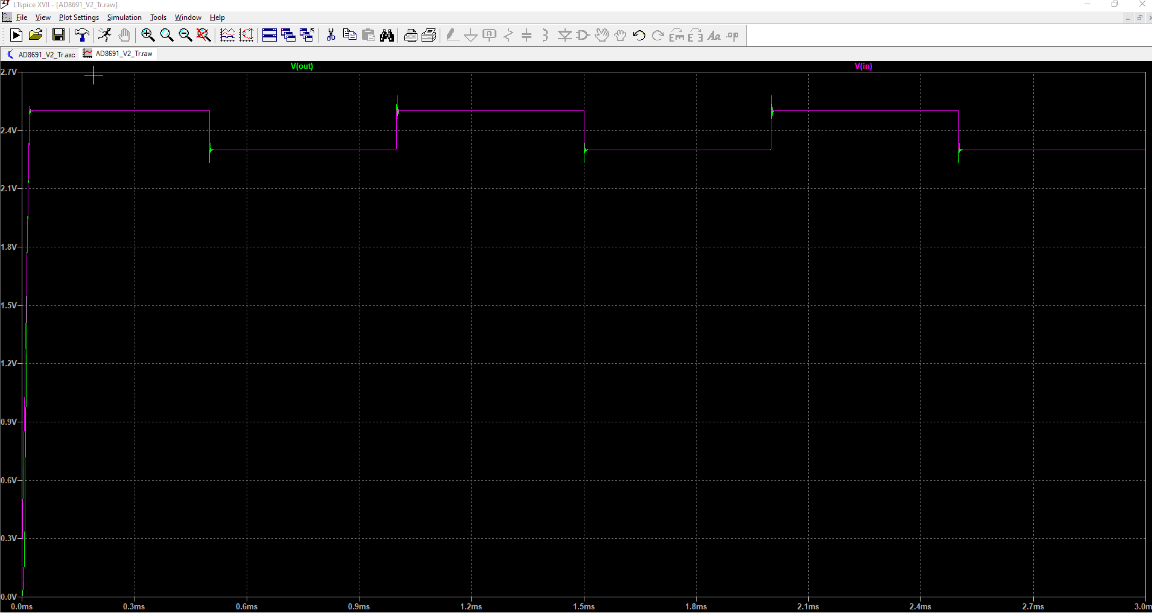
Task: Click the Copy icon
Action: [x=349, y=35]
